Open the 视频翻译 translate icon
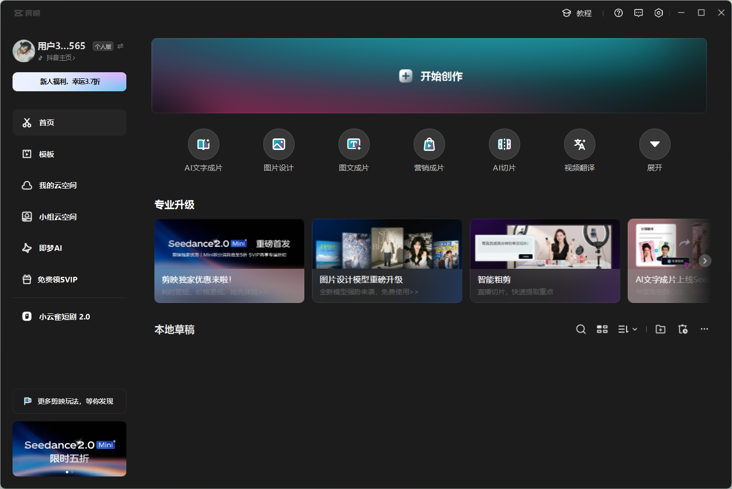The width and height of the screenshot is (732, 489). point(580,144)
